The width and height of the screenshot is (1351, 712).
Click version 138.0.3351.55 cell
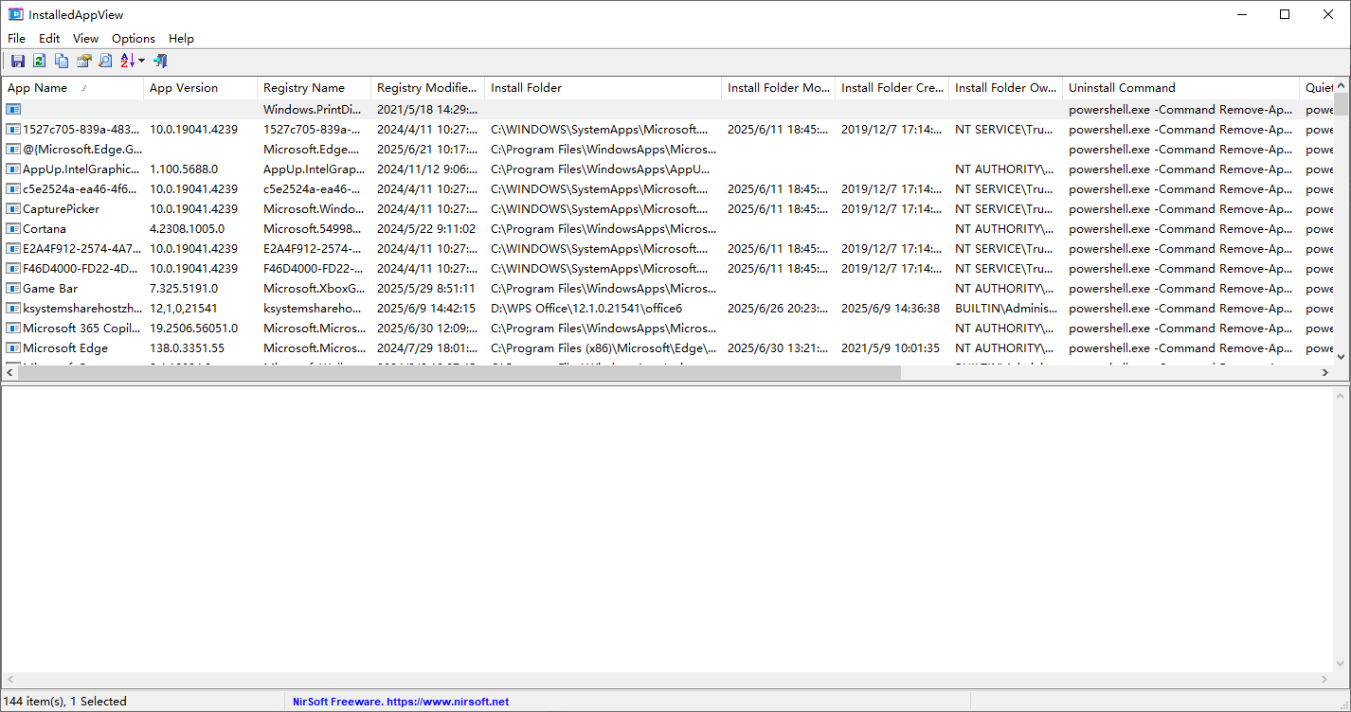click(188, 348)
